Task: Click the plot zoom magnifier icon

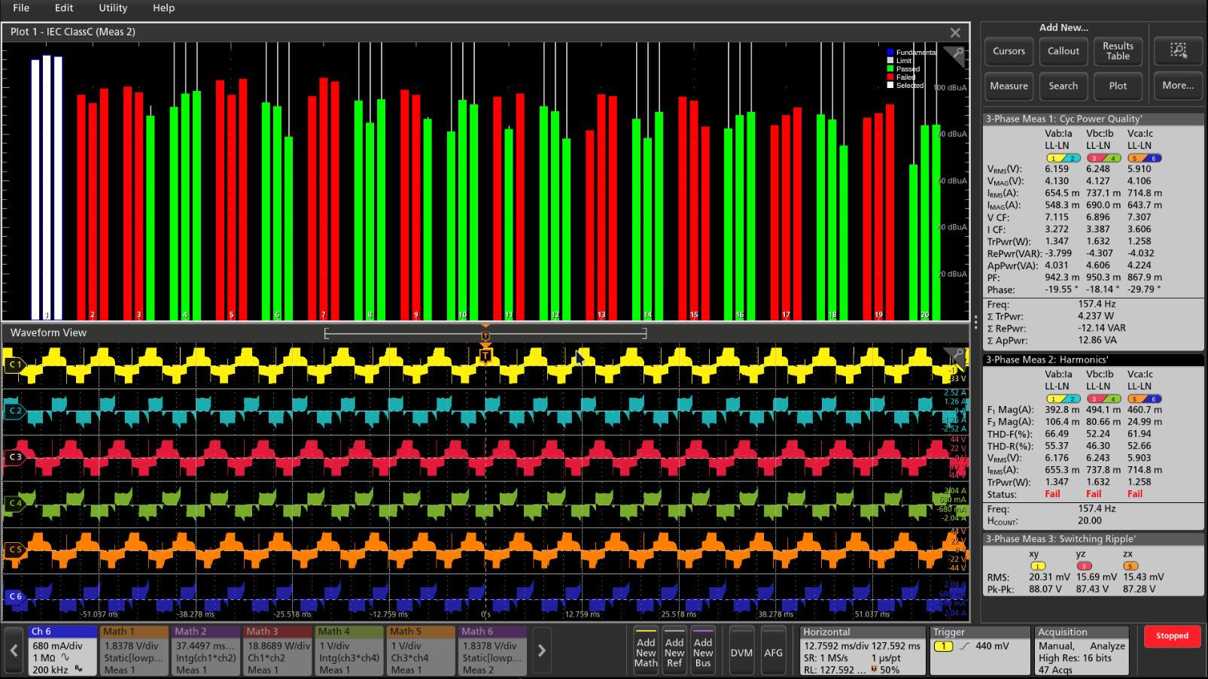Action: click(957, 55)
